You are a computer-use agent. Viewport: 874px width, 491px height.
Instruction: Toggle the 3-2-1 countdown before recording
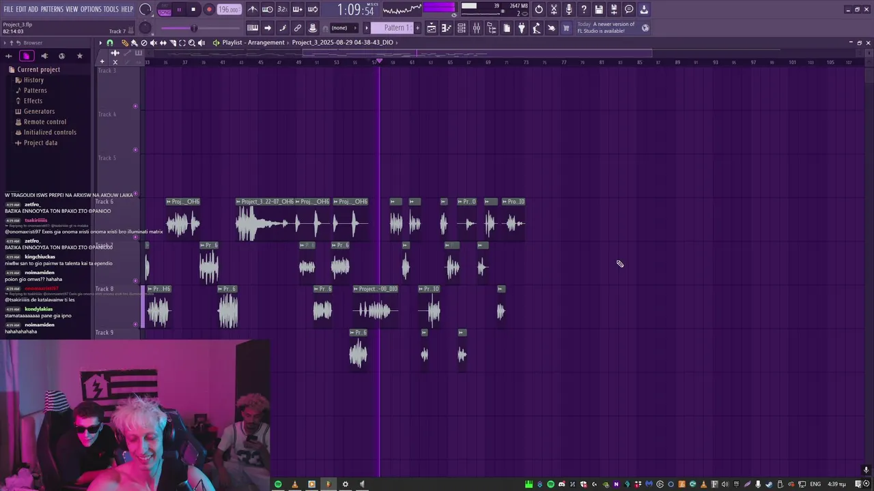(283, 10)
